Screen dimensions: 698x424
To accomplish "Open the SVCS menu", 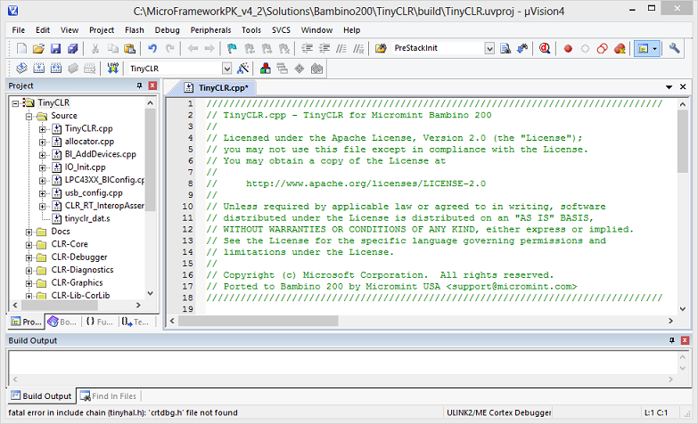I will point(281,30).
